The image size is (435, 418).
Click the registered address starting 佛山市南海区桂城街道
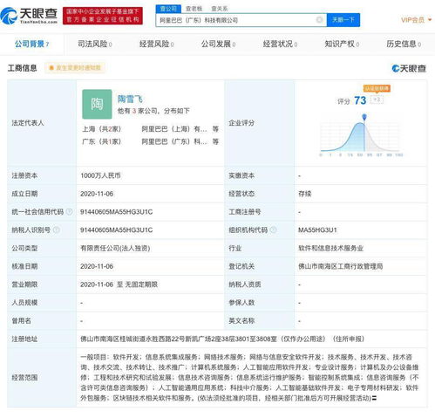222,339
